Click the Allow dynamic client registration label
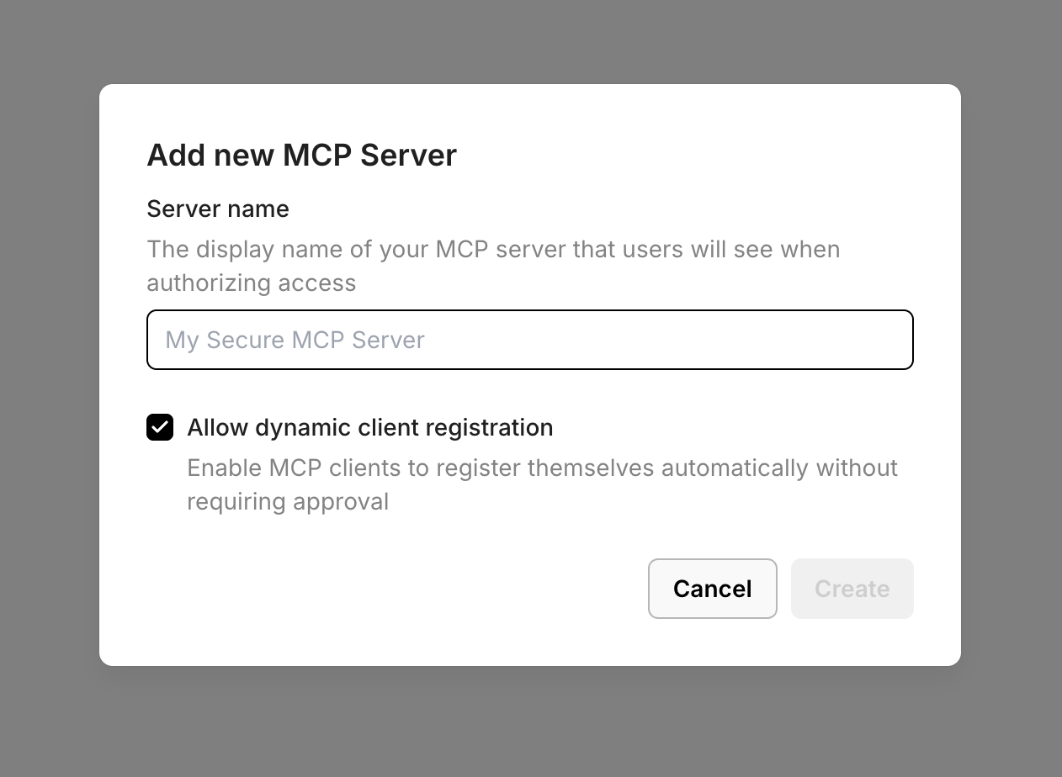The height and width of the screenshot is (777, 1062). pyautogui.click(x=370, y=427)
